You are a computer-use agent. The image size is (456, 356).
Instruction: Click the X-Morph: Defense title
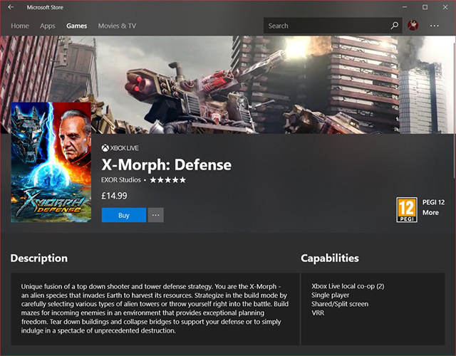pos(166,164)
